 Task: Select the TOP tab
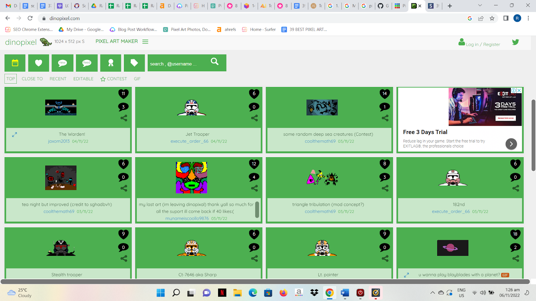[x=11, y=79]
